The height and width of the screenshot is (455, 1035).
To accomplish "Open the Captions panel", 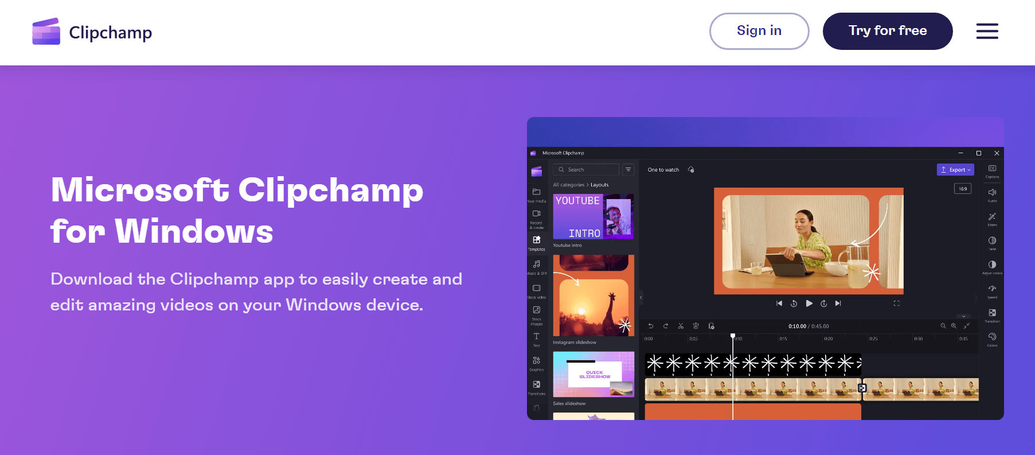I will [x=992, y=171].
